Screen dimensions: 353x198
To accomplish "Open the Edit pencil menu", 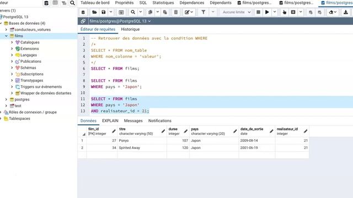I will pyautogui.click(x=189, y=12).
